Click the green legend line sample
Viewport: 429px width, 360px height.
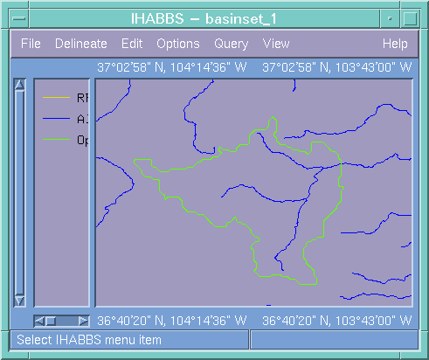pos(56,140)
